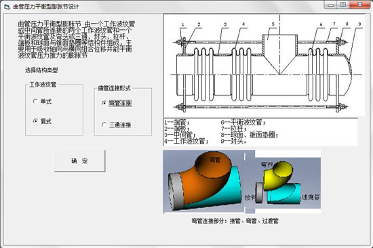Click the 曲管连接形式 group label
The image size is (373, 248).
pyautogui.click(x=115, y=88)
